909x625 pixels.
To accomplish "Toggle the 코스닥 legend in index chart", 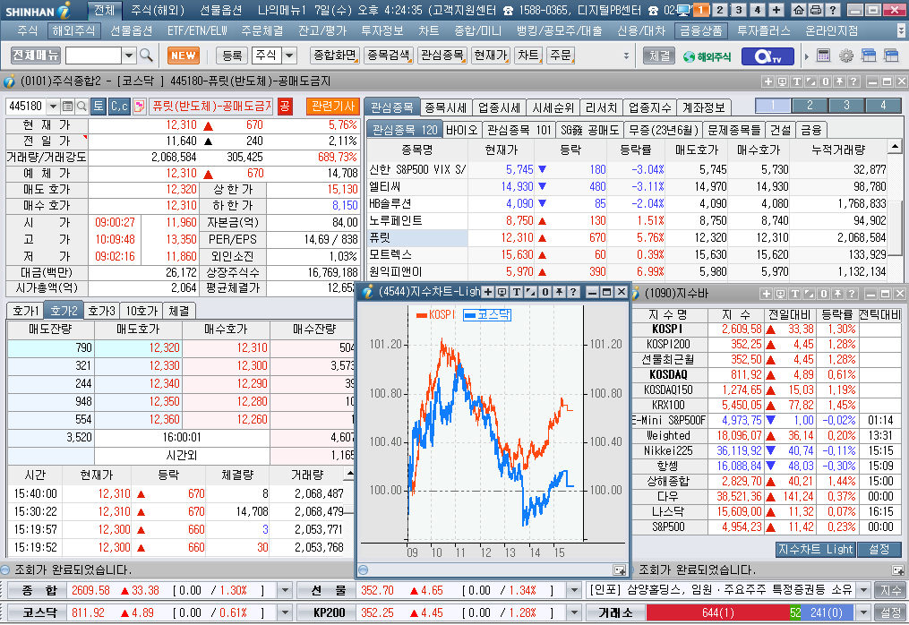I will (487, 315).
